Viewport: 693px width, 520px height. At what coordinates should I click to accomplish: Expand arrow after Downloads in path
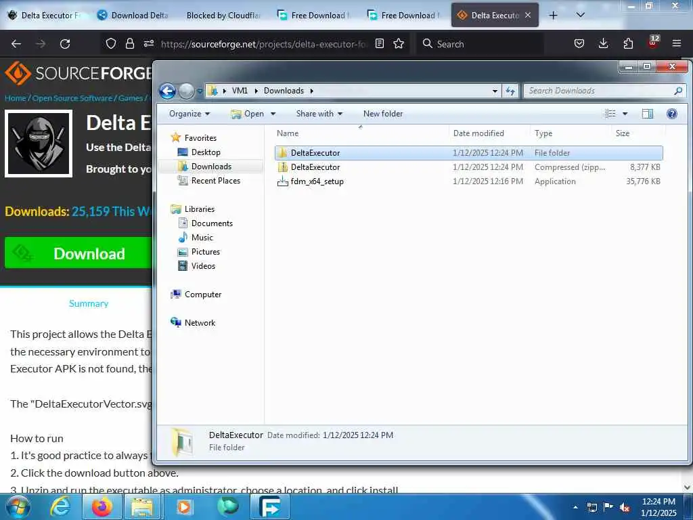[x=311, y=91]
